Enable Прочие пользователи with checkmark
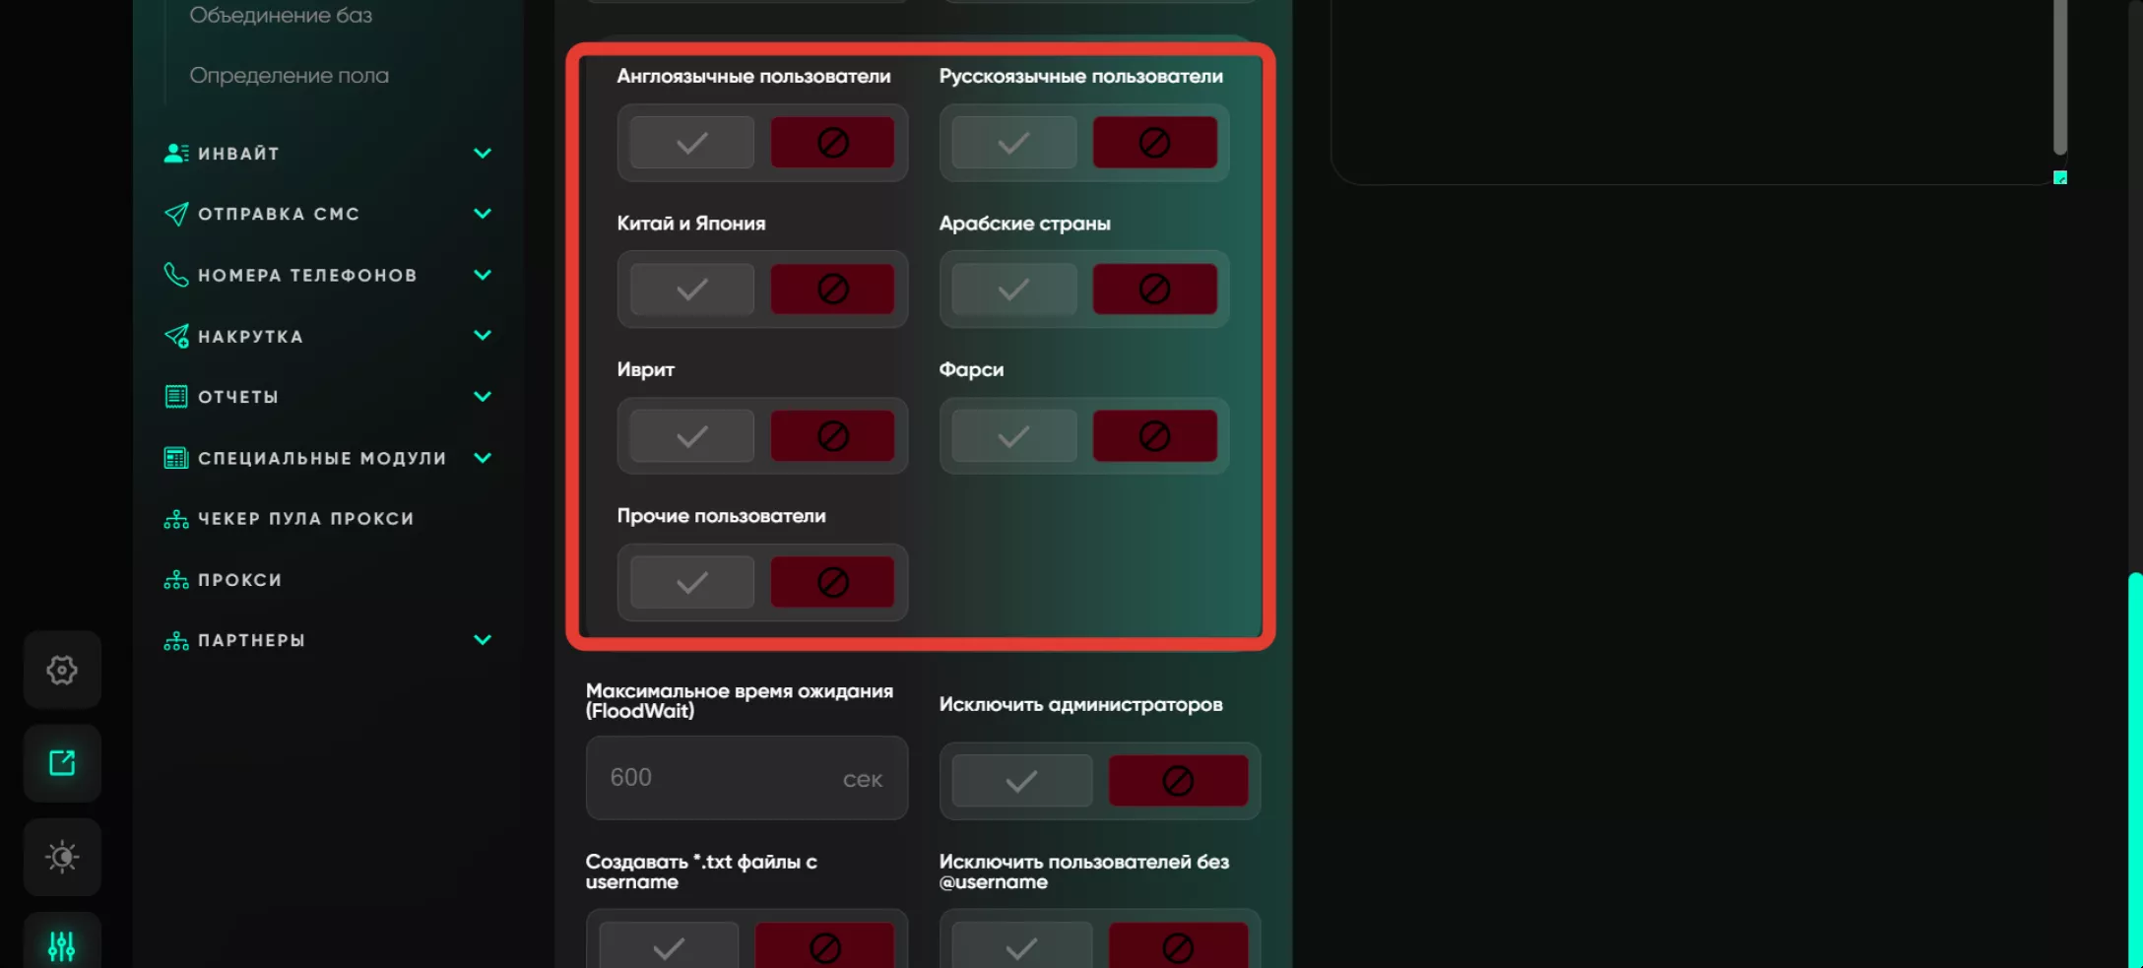The width and height of the screenshot is (2143, 968). [692, 583]
